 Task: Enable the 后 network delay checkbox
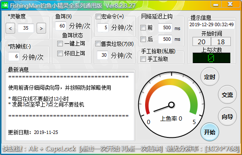click(x=143, y=39)
